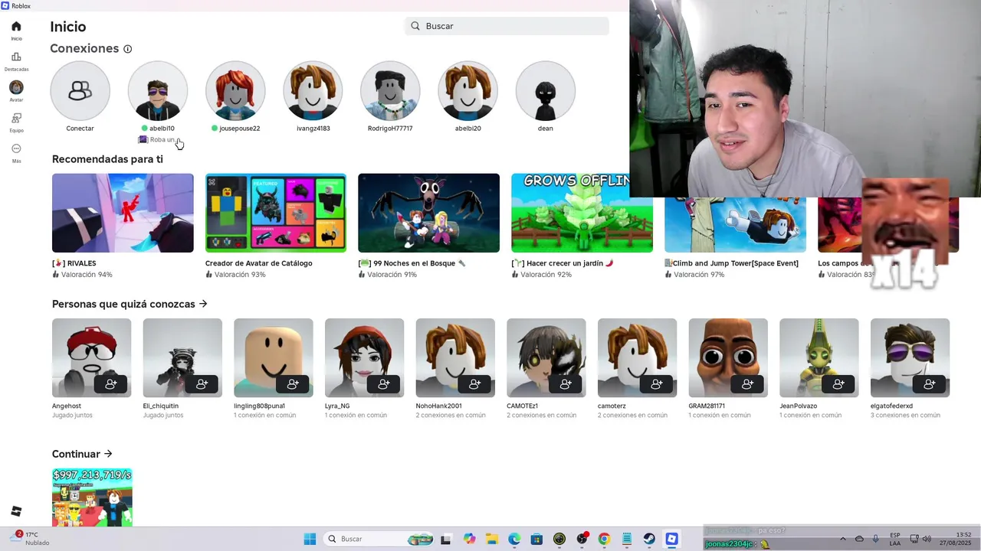
Task: Open the Destacadas charts sidebar icon
Action: (x=16, y=57)
